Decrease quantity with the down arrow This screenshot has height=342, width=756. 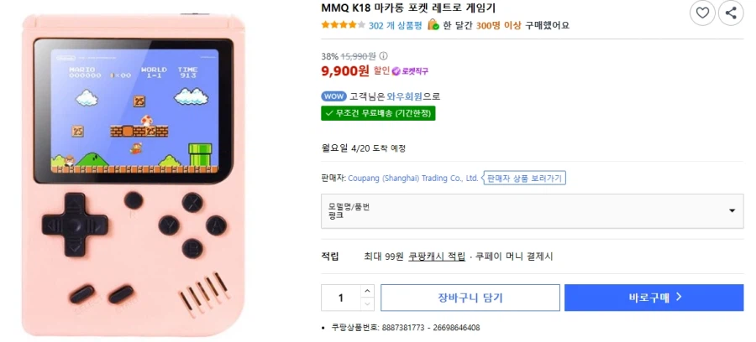click(367, 304)
